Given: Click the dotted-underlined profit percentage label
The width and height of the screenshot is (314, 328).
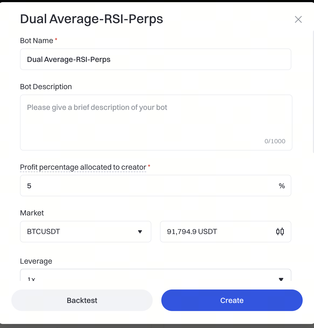Looking at the screenshot, I should [x=83, y=167].
